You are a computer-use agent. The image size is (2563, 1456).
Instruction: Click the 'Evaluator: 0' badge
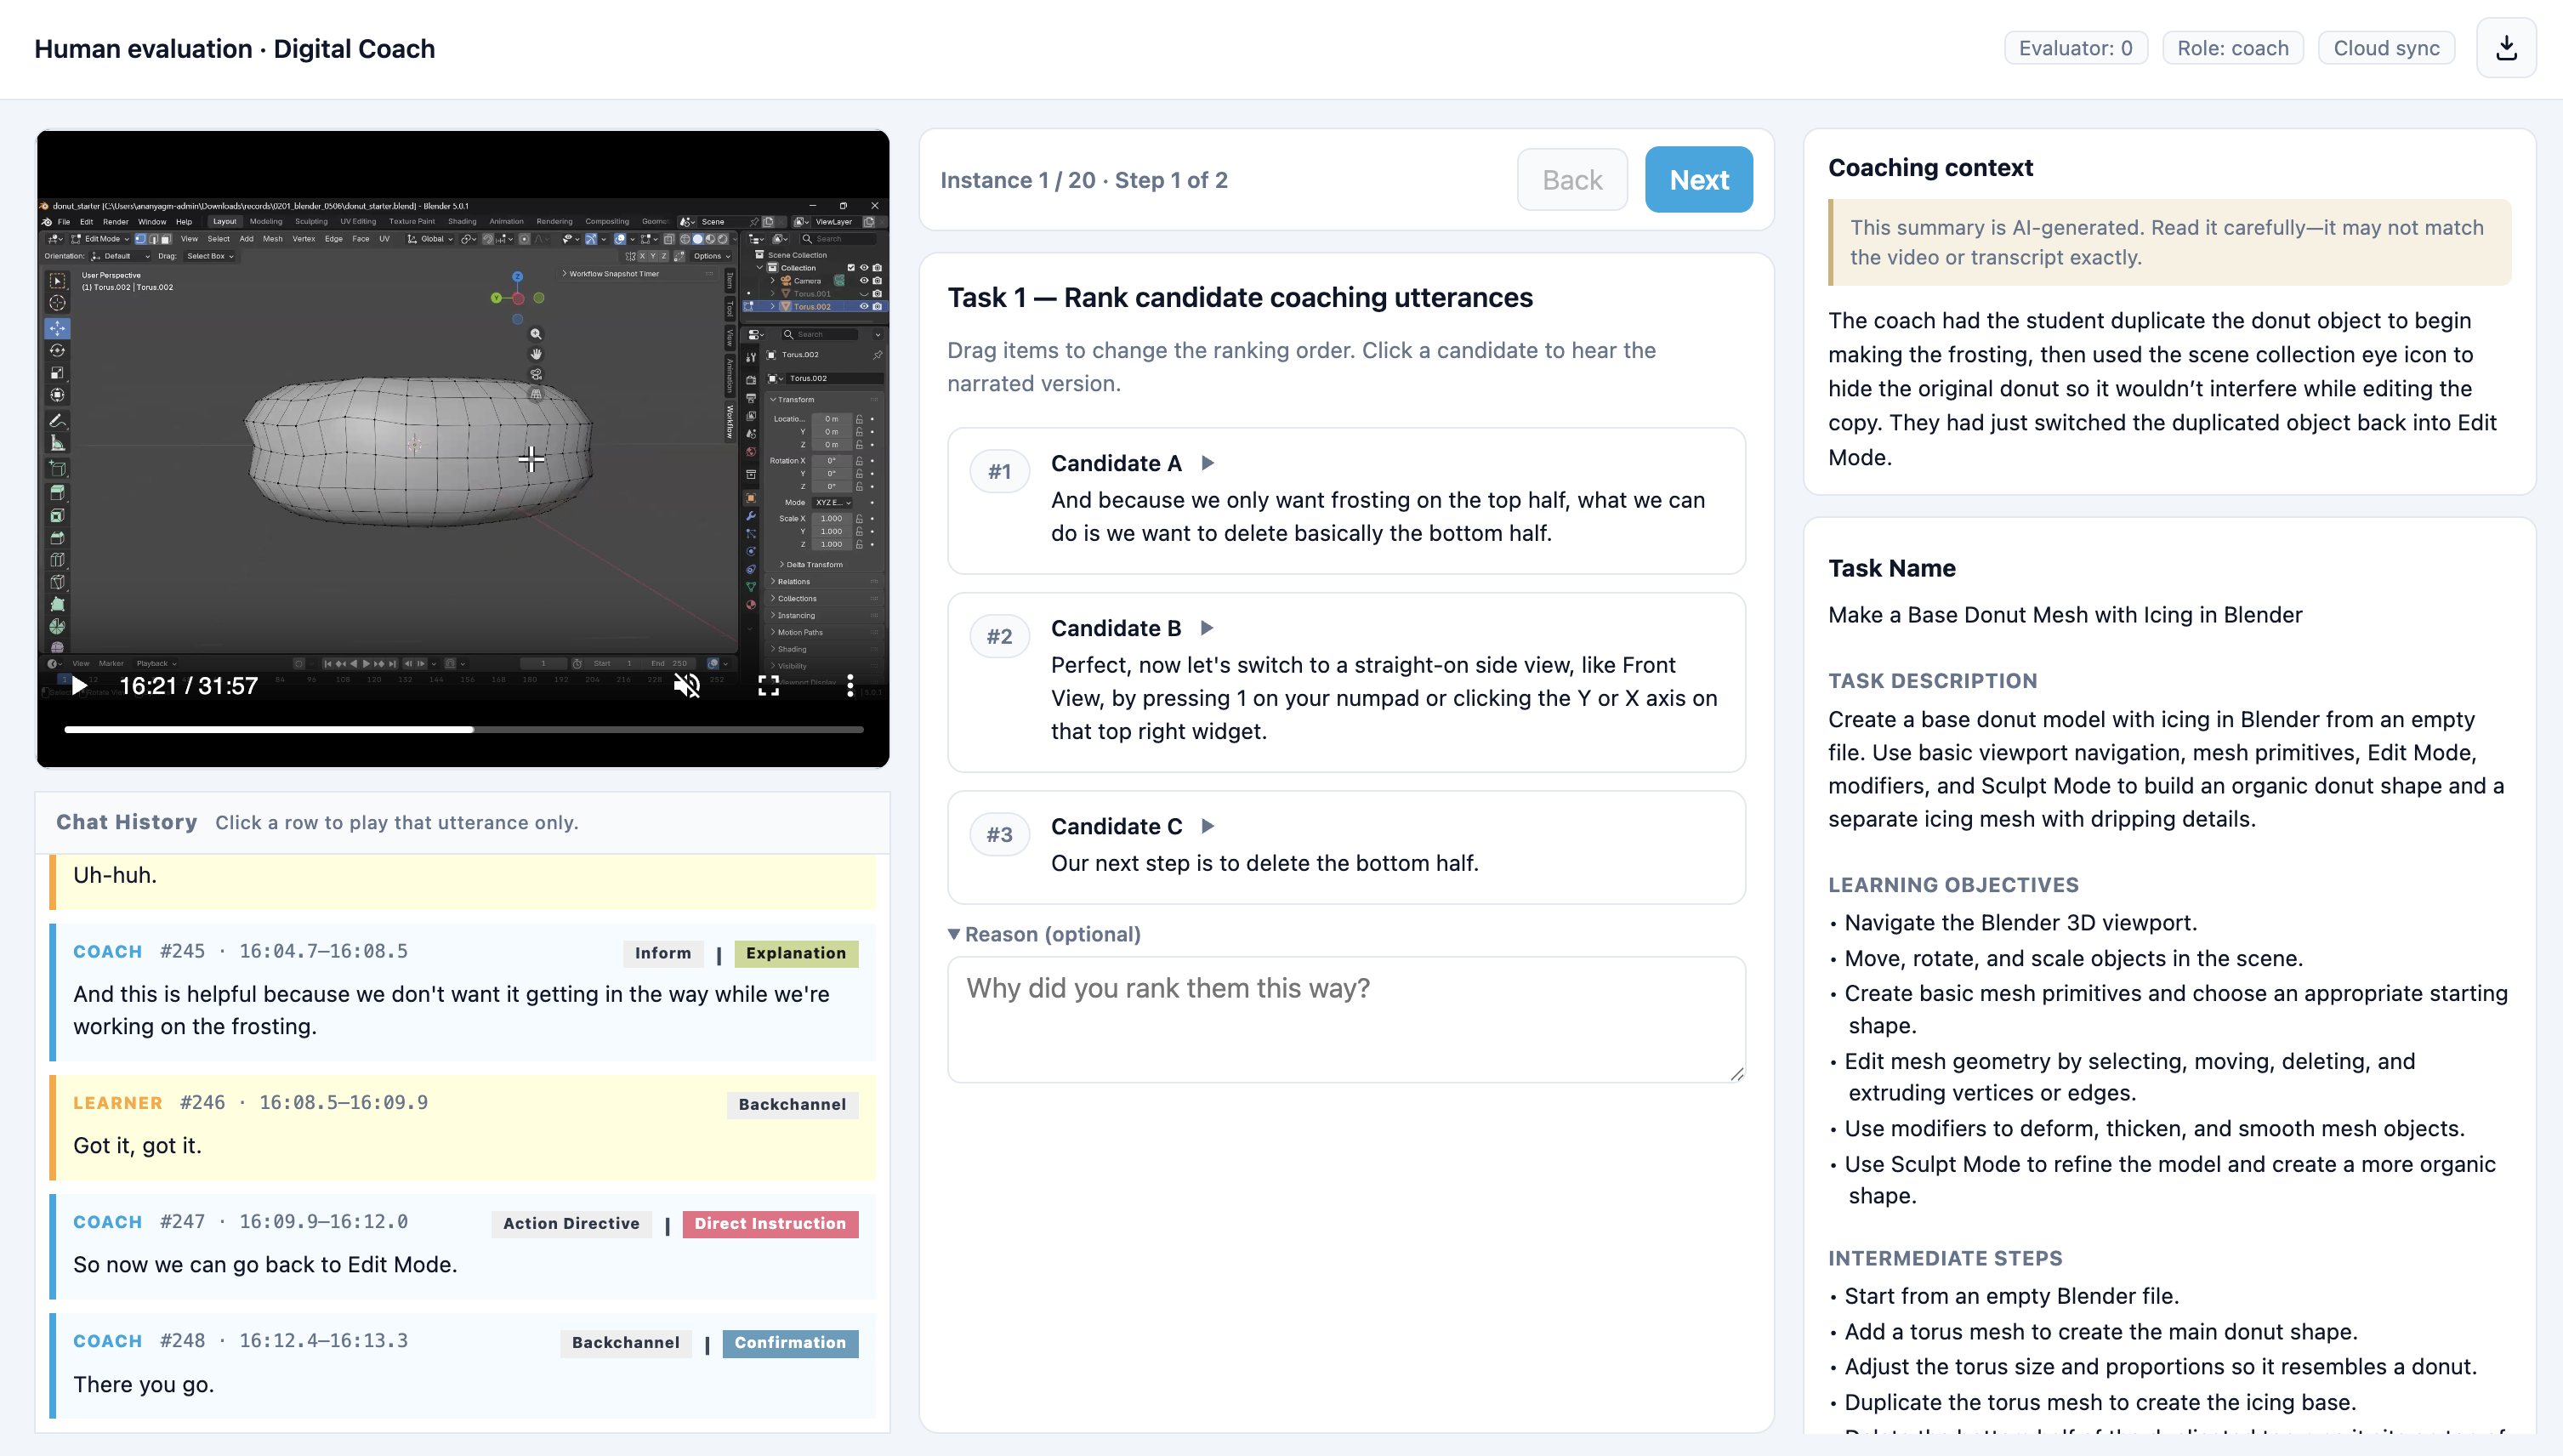tap(2075, 48)
